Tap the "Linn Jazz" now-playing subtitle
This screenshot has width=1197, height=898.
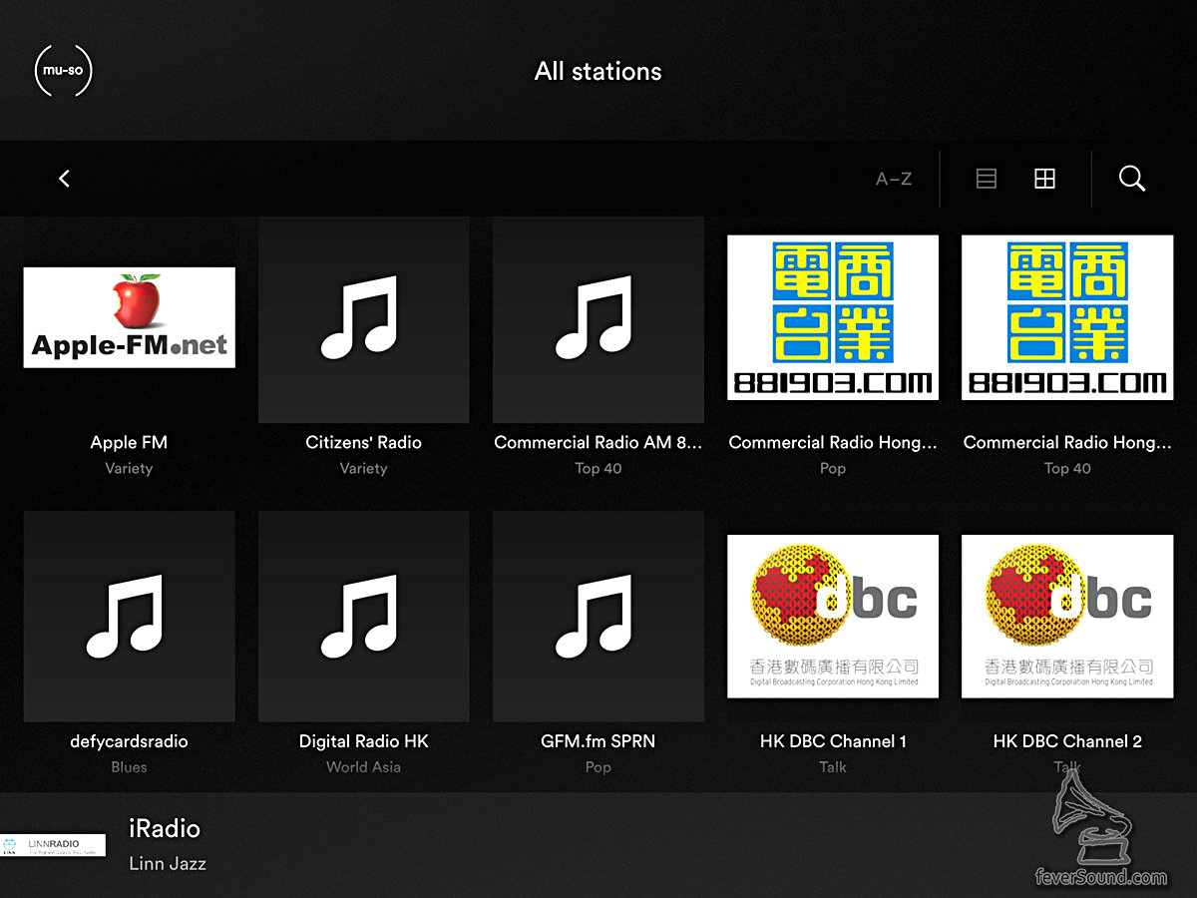(168, 864)
